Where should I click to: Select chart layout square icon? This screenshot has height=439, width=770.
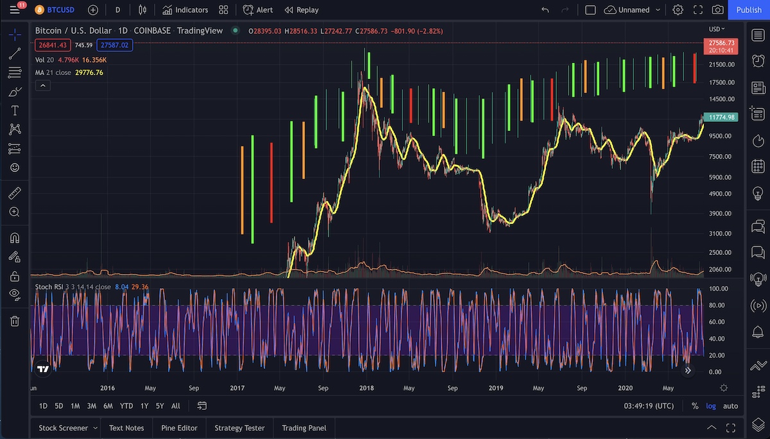click(590, 10)
